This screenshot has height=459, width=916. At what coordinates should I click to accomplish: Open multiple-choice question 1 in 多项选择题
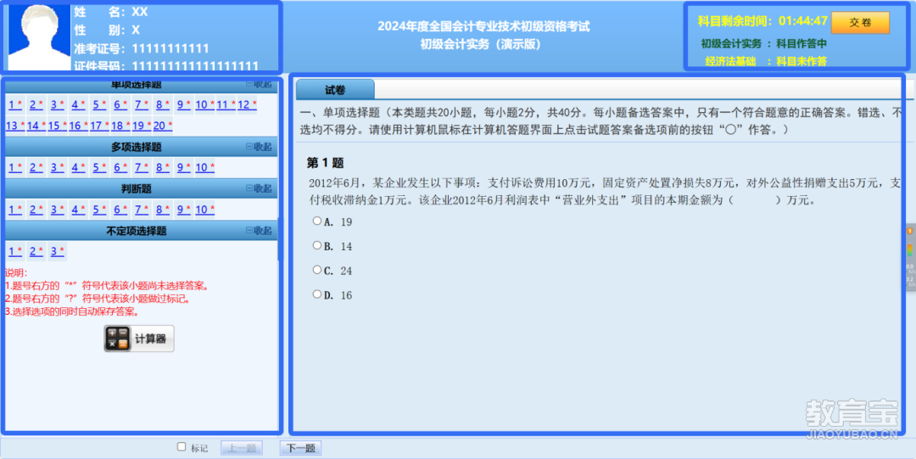point(15,168)
